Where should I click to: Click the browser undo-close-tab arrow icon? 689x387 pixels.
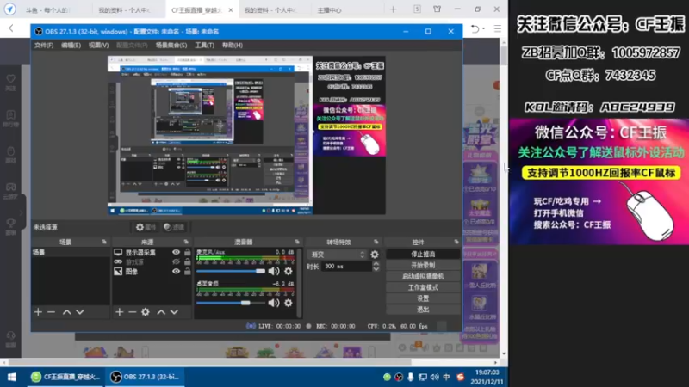(475, 29)
